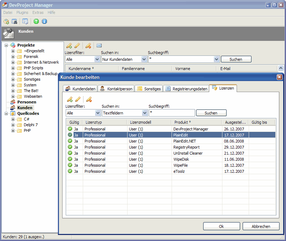Click the customer list scroll-up arrow
This screenshot has width=286, height=241.
(281, 68)
